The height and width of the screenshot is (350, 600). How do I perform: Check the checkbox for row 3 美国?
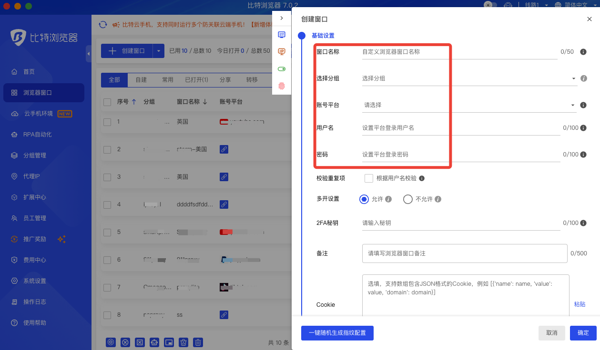pos(107,177)
